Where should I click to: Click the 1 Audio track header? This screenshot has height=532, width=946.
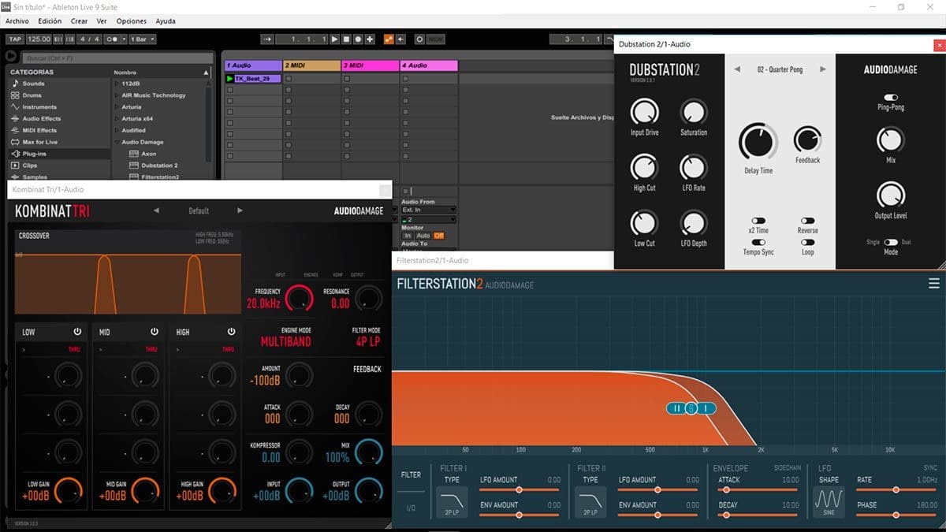coord(253,65)
